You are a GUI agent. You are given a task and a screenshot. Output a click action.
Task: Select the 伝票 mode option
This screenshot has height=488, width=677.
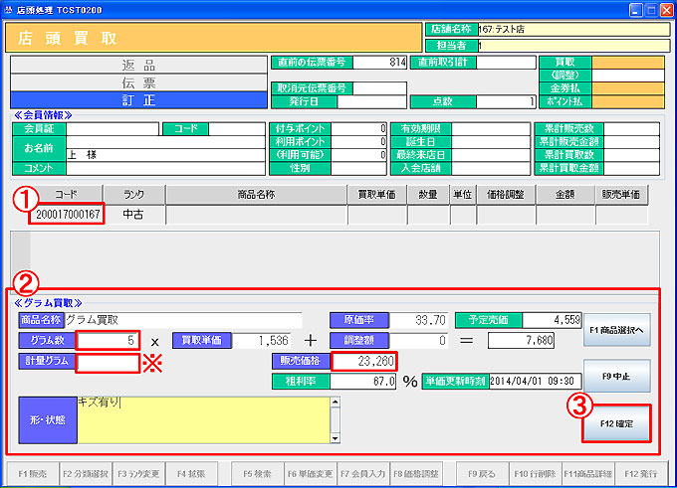138,81
